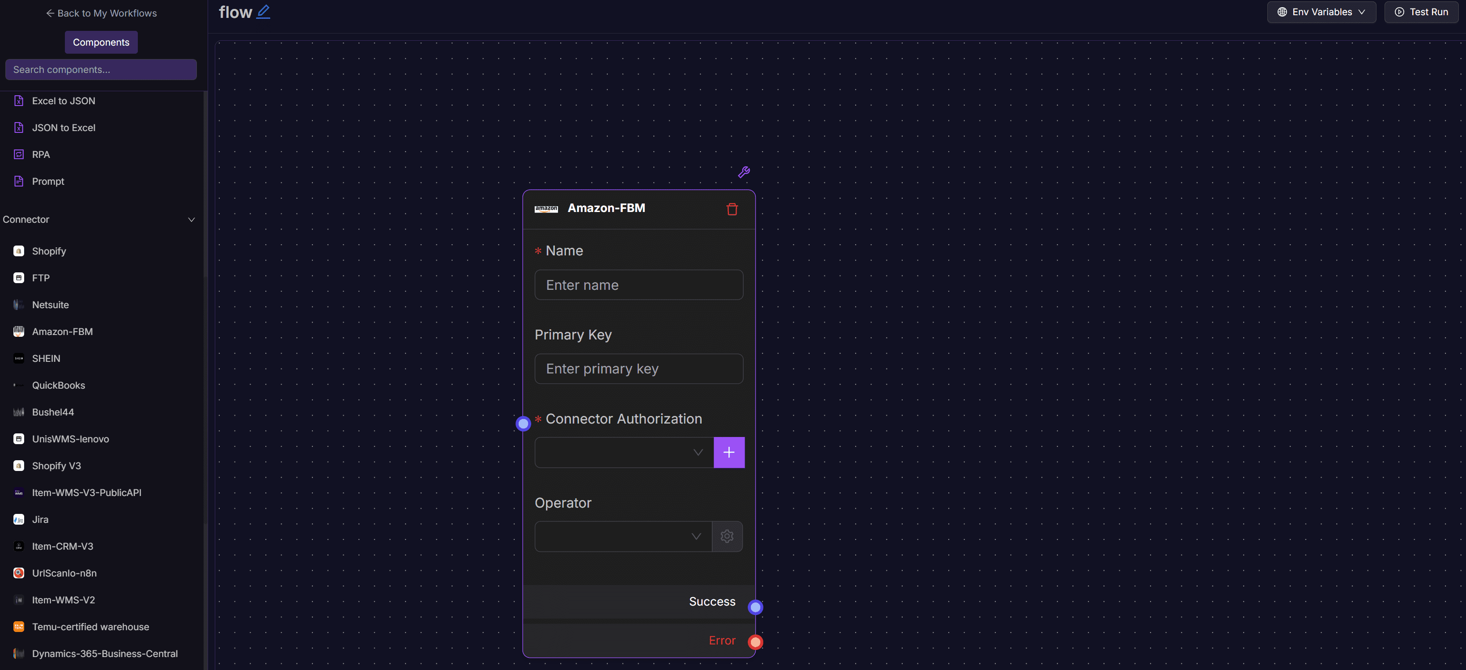Viewport: 1466px width, 670px height.
Task: Click the wrench icon above Amazon-FBM node
Action: pyautogui.click(x=743, y=172)
